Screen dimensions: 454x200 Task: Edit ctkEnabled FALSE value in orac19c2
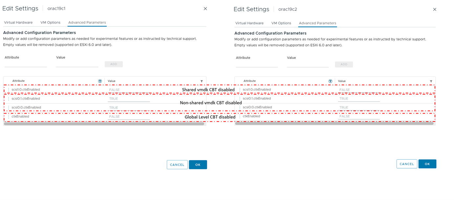click(358, 117)
